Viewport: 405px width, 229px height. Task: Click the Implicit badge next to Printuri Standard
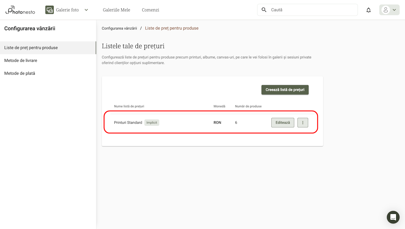(x=152, y=123)
